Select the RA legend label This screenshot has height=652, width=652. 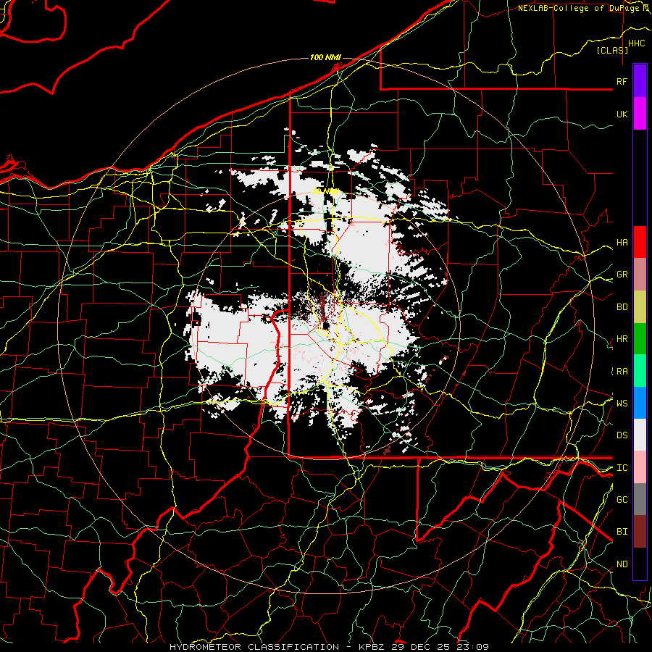point(622,372)
